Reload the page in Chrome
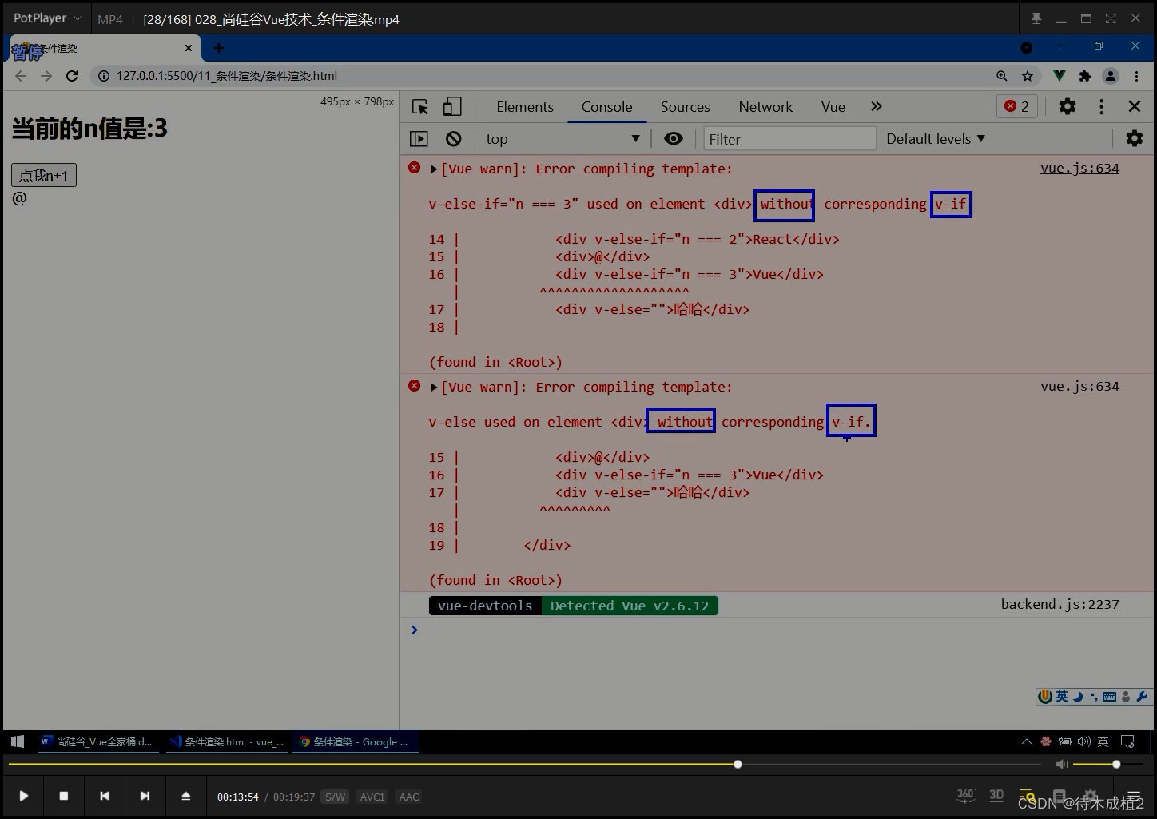The height and width of the screenshot is (819, 1157). 72,76
